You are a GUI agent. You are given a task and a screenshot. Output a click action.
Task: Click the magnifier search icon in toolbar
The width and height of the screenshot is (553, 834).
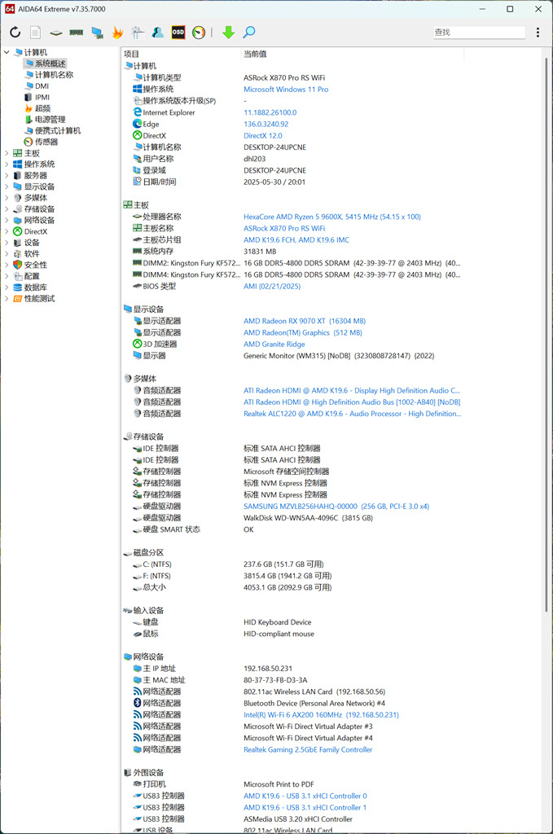(x=248, y=33)
